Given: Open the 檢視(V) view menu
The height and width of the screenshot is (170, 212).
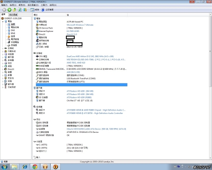Looking at the screenshot, I should point(13,5).
